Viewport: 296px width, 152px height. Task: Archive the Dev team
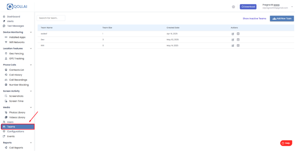pos(238,40)
